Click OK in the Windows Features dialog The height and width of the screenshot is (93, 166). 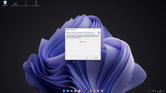[87, 58]
